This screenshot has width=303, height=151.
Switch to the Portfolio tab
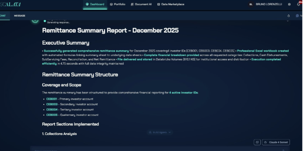[x=118, y=4]
